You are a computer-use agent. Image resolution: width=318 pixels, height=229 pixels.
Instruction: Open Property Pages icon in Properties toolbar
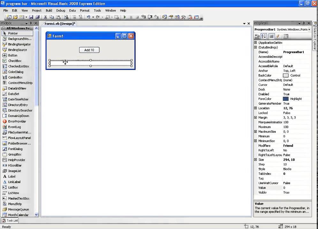[286, 36]
